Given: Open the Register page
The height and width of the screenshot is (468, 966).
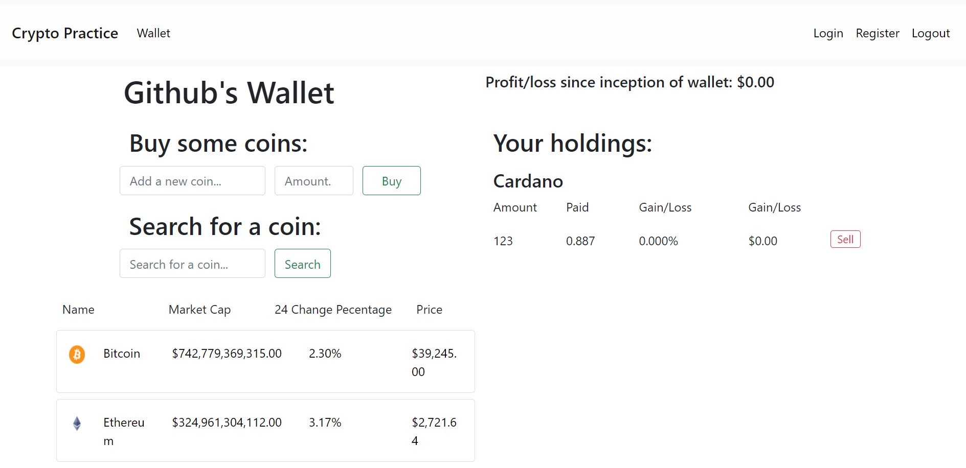Looking at the screenshot, I should [877, 33].
